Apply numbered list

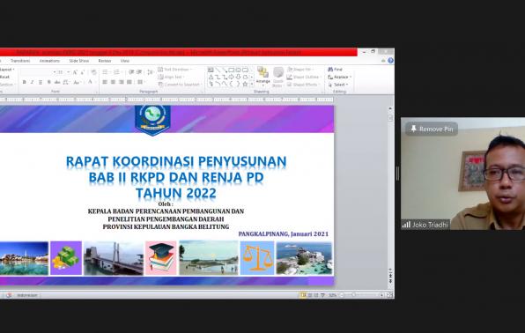coord(117,72)
